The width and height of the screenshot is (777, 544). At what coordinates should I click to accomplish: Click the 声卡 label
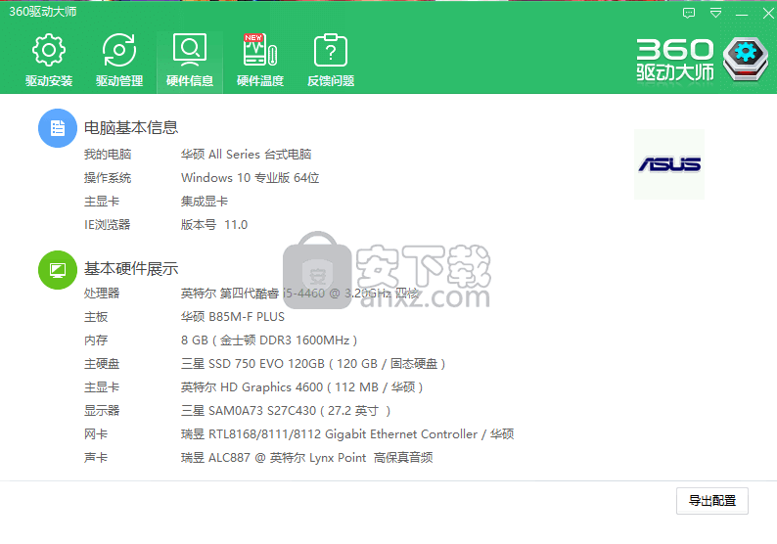click(96, 458)
